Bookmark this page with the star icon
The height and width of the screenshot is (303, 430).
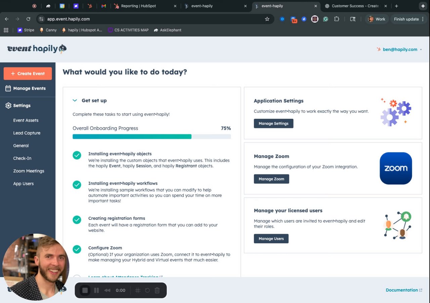point(267,19)
